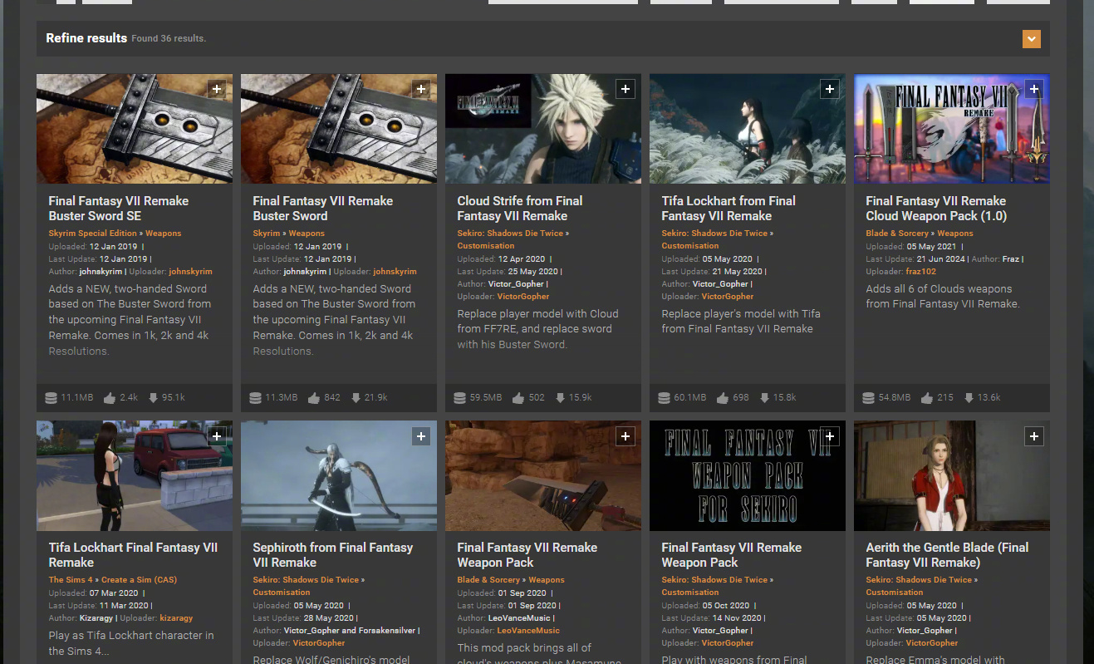This screenshot has width=1094, height=664.
Task: Click thumbs-up icon showing 215
Action: click(927, 398)
